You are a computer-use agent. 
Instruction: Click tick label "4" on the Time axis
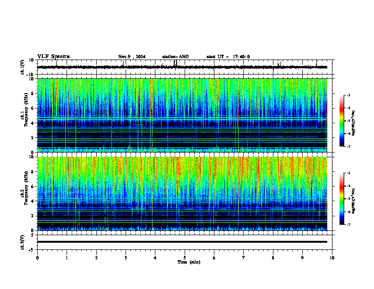(x=155, y=258)
